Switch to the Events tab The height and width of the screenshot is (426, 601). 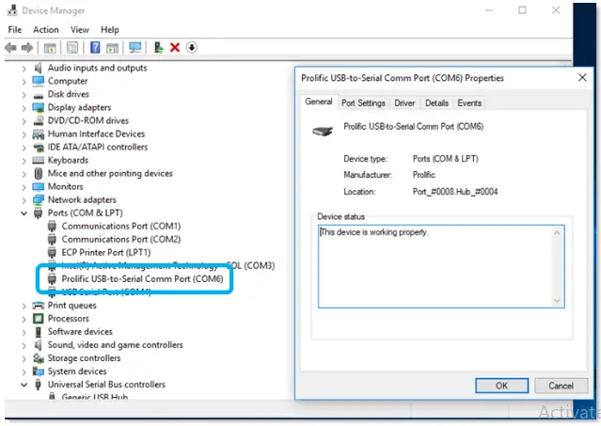469,103
